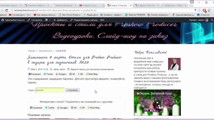Switch to the Создание слайд-шоу tab
The width and height of the screenshot is (214, 120).
[x=36, y=5]
